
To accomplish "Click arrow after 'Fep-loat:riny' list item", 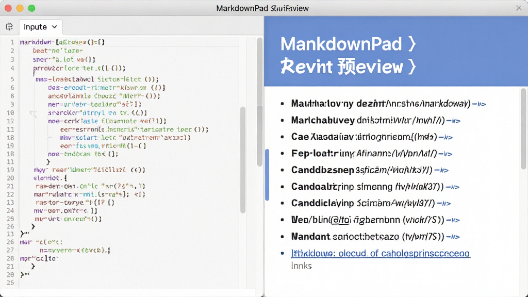I will coord(445,154).
